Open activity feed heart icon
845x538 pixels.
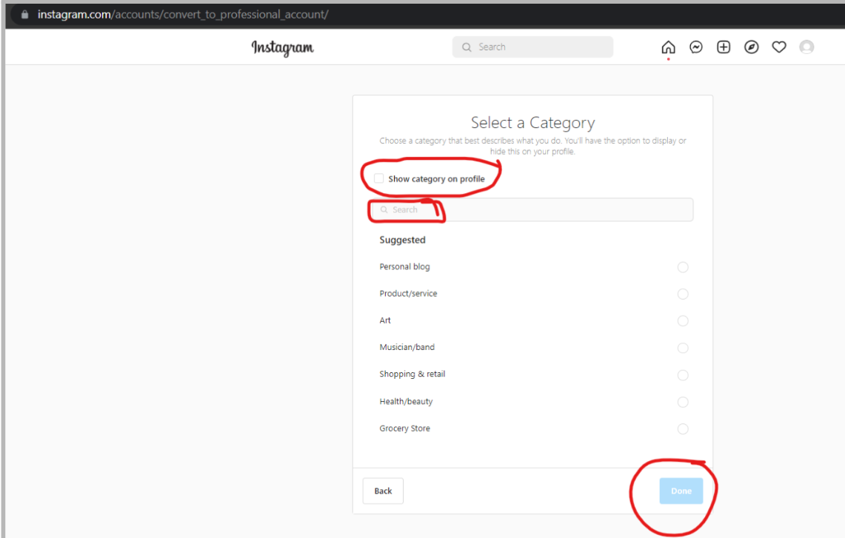click(779, 47)
